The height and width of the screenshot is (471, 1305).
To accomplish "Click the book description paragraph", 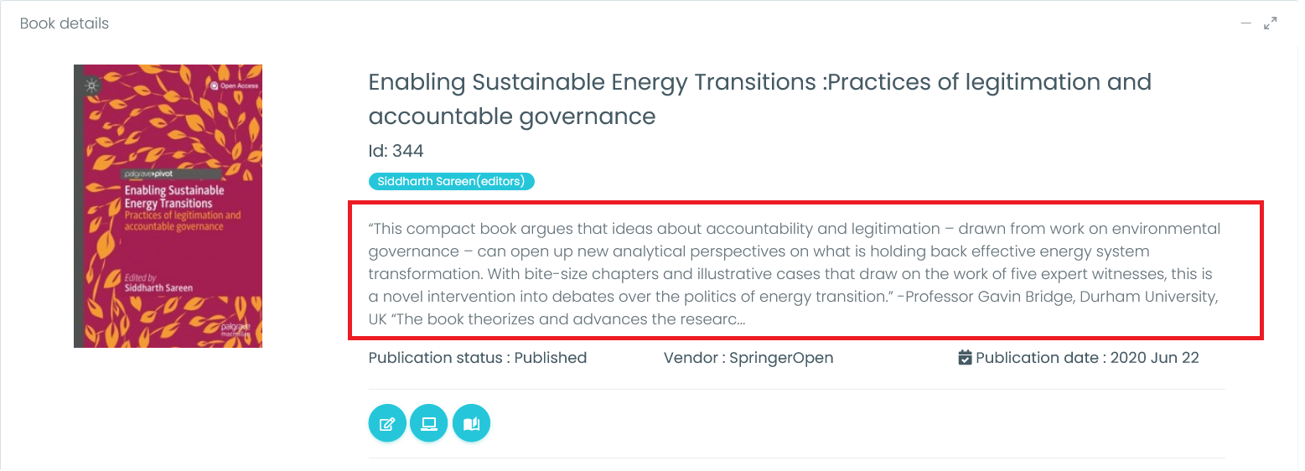I will pyautogui.click(x=795, y=273).
